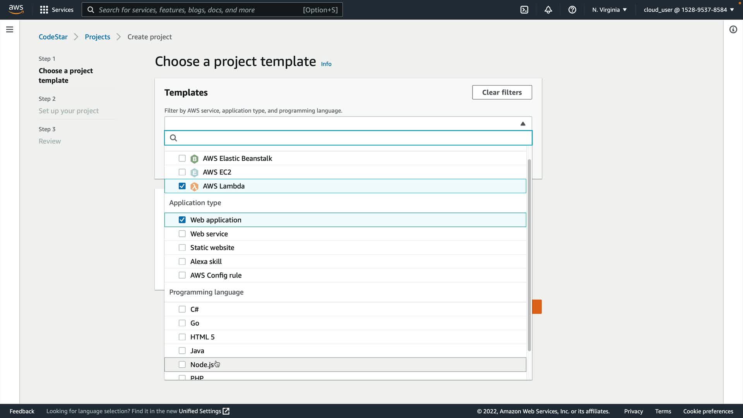
Task: Open the N. Virginia region dropdown
Action: (x=609, y=10)
